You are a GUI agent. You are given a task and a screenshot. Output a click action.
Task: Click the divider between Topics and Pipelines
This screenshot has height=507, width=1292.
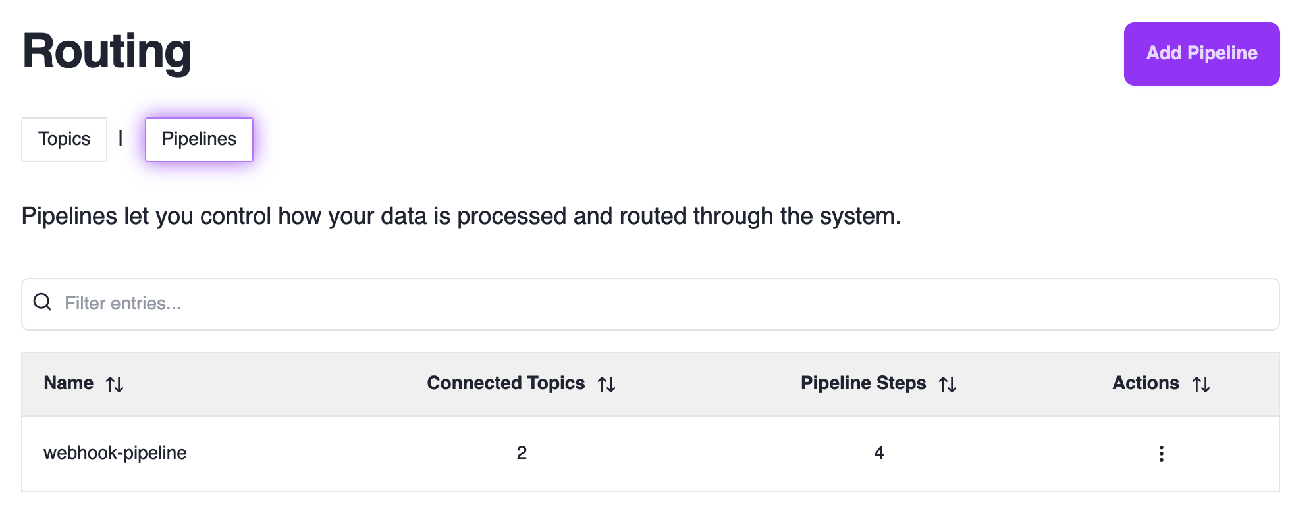click(121, 138)
